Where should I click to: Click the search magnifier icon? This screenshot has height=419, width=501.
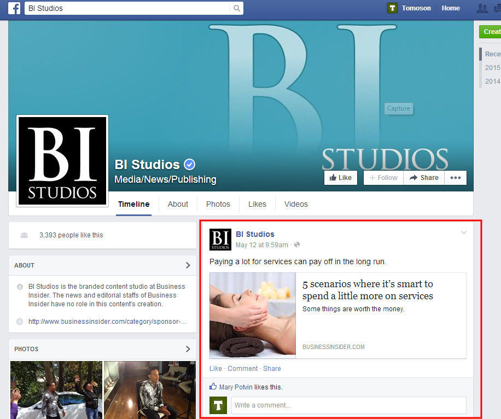coord(236,8)
